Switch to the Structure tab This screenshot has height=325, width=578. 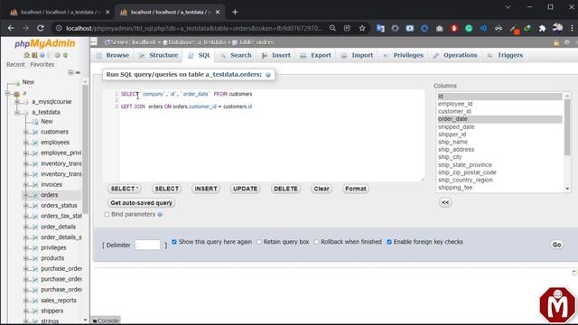coord(159,55)
